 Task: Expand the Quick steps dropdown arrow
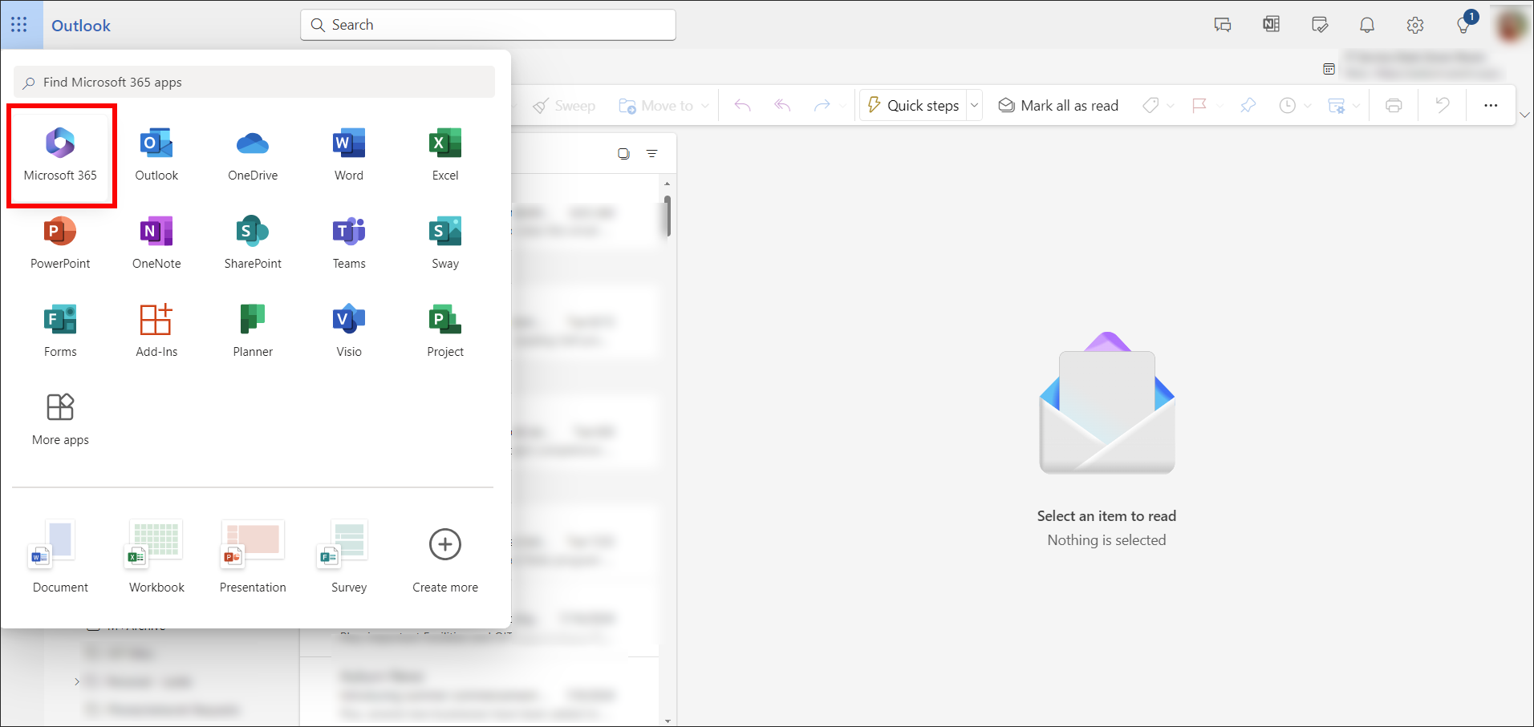[975, 106]
